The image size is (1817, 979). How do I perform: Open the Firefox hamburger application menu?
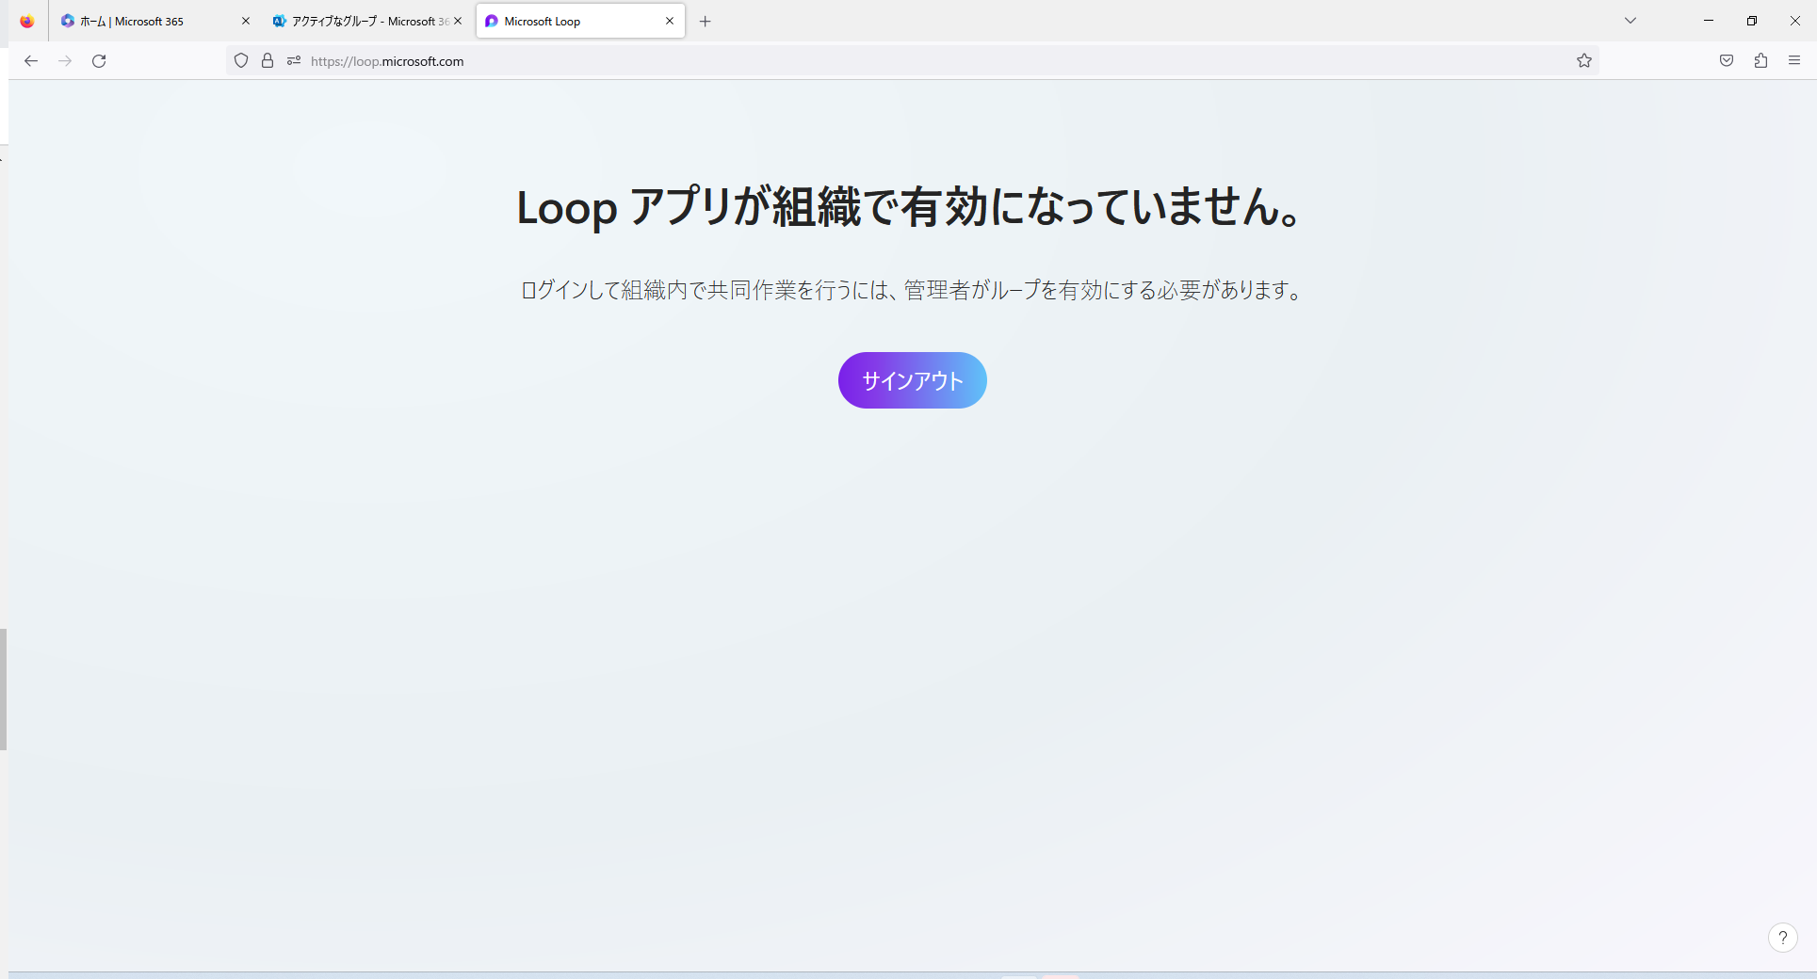1794,61
